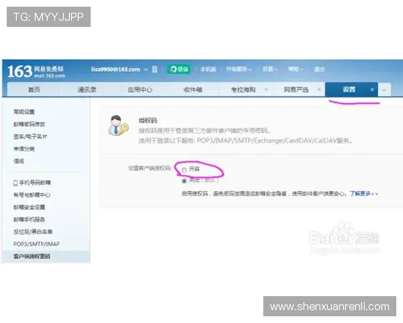
Task: Click 退出 to log out
Action: (319, 69)
